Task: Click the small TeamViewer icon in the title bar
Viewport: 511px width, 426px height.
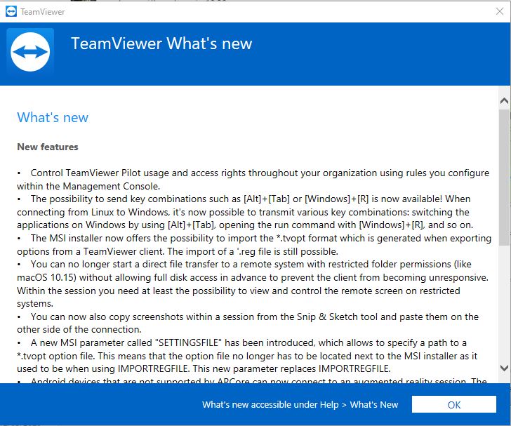Action: click(11, 11)
